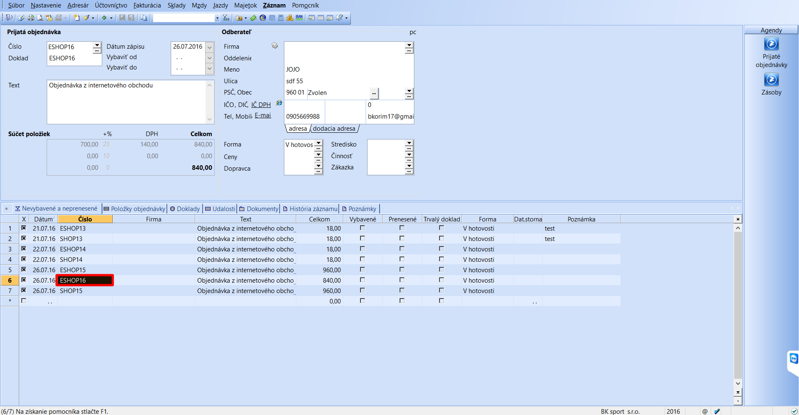Create a new record with new document icon

(77, 18)
